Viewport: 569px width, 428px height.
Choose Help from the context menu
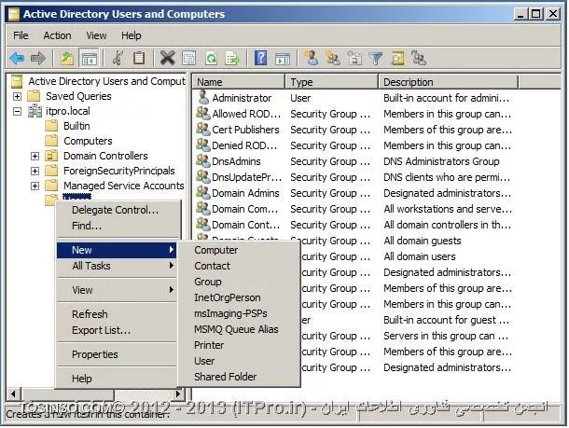coord(117,379)
